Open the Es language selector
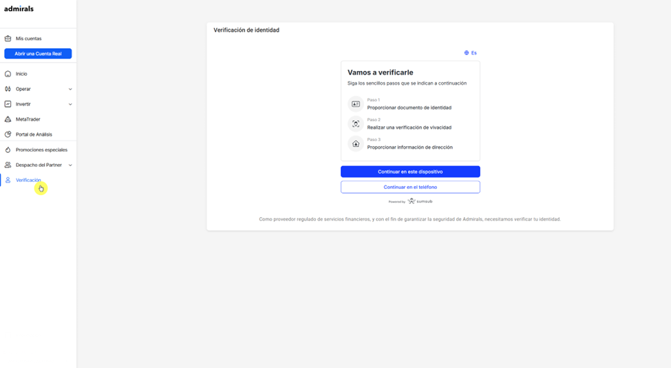671x368 pixels. pyautogui.click(x=470, y=52)
